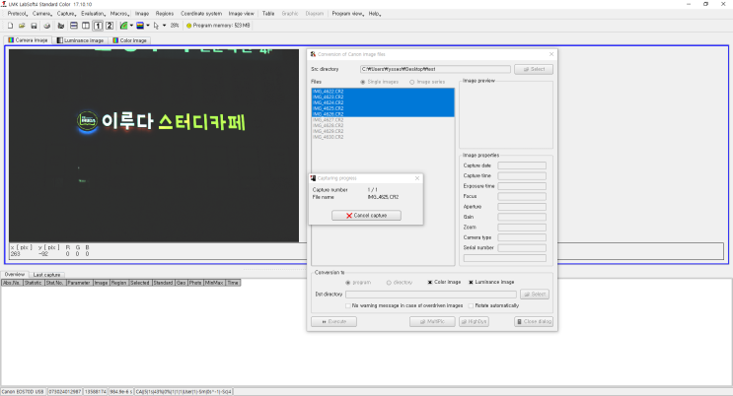
Task: Select the Image series radio button
Action: (411, 82)
